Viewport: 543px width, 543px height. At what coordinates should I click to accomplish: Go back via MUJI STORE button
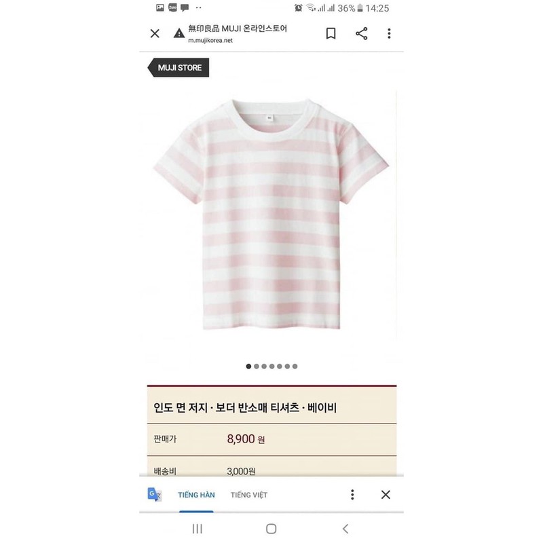tap(179, 67)
